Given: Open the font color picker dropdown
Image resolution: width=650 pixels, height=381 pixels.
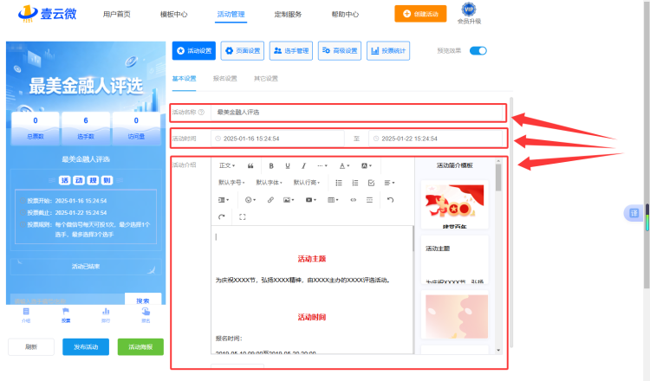Looking at the screenshot, I should pos(344,165).
